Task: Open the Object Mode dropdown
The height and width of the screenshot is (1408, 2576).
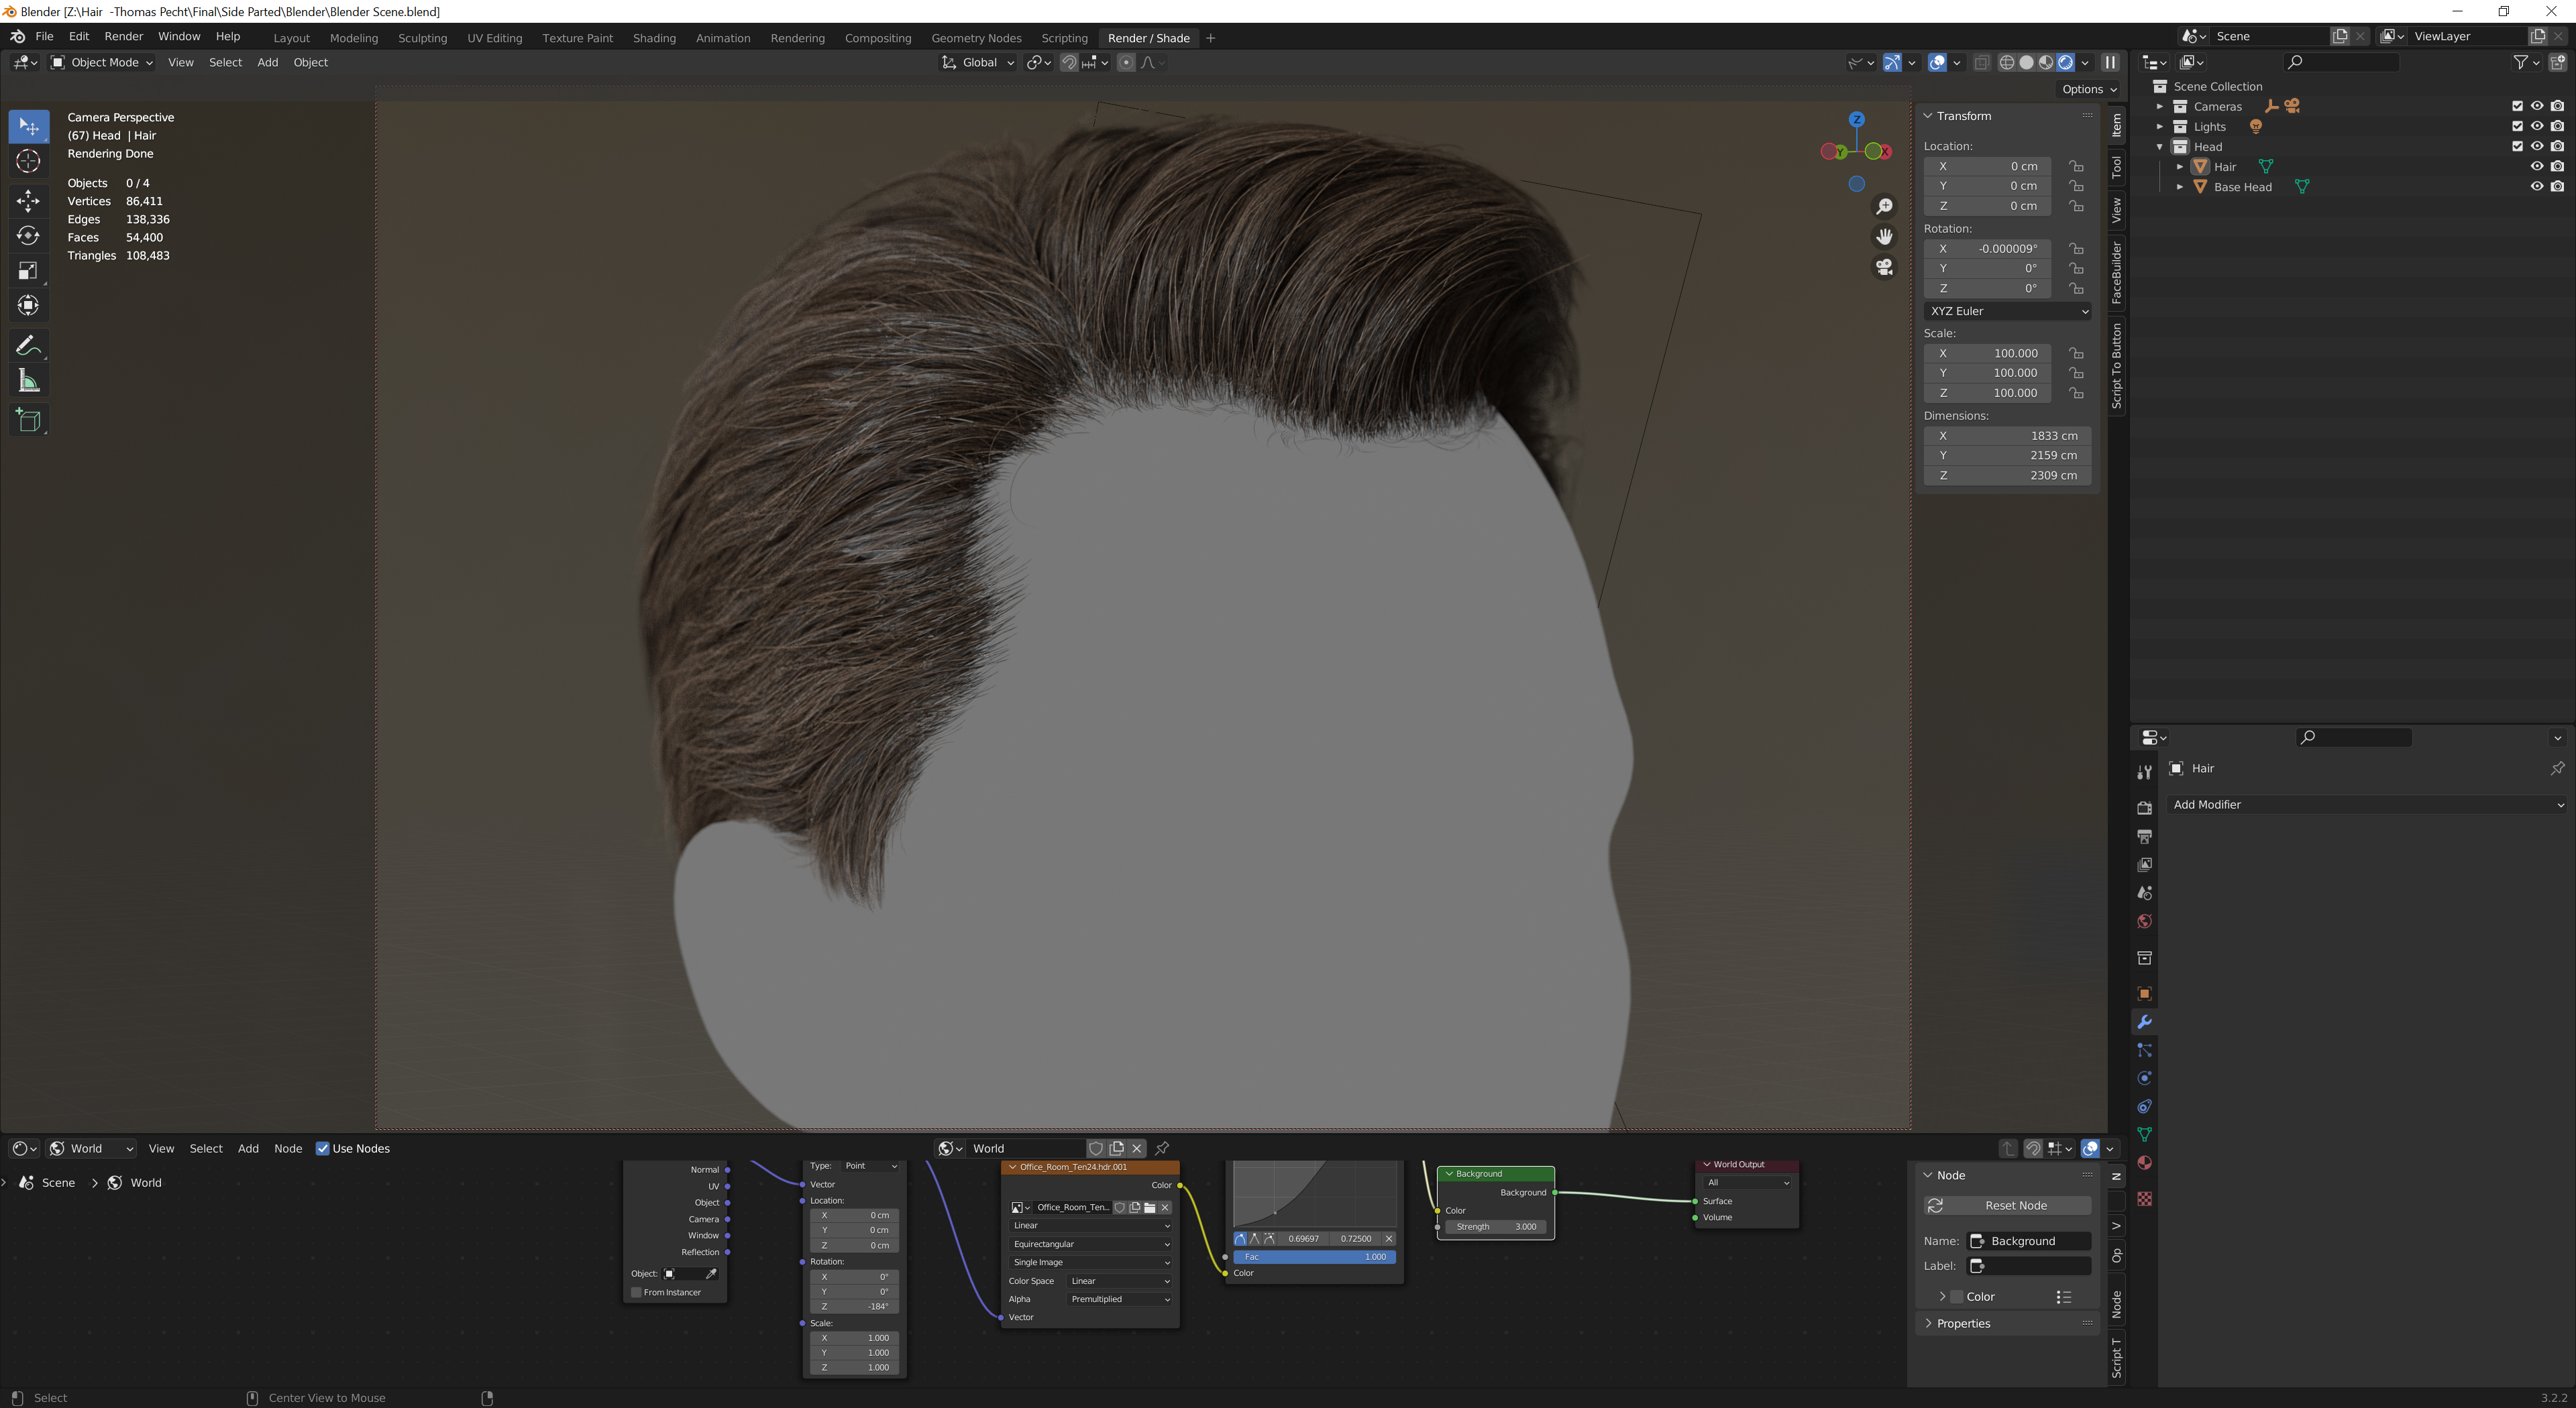Action: pos(102,62)
